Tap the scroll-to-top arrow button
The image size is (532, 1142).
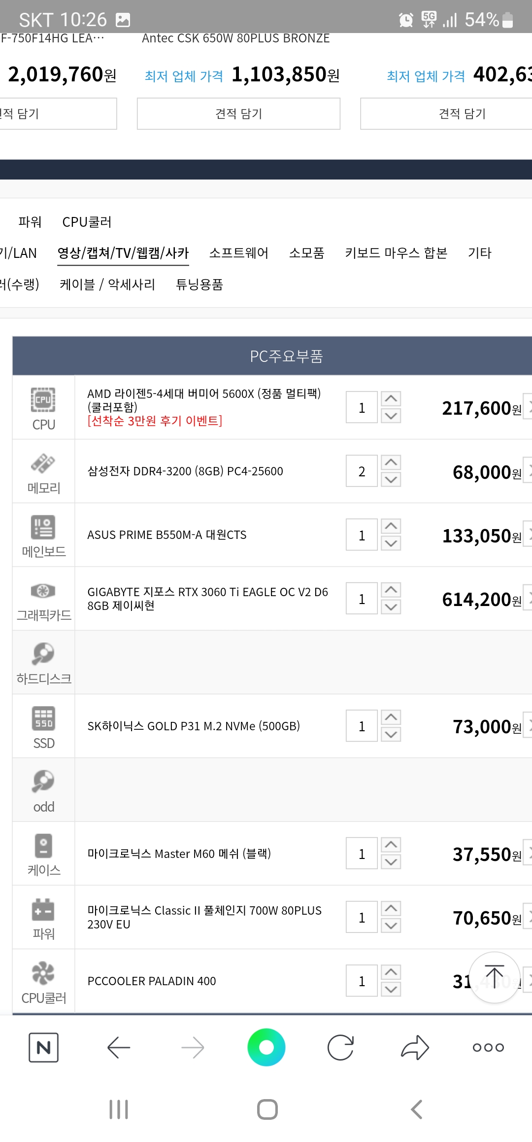495,977
